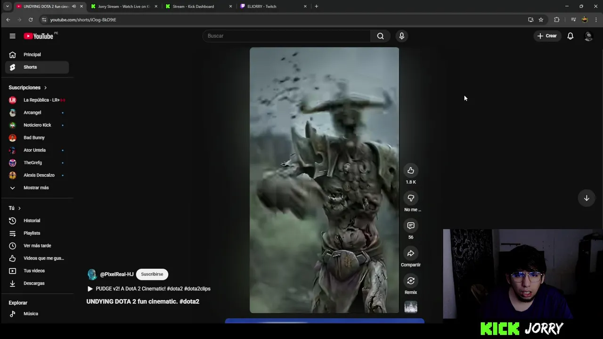Open the tab search dropdown arrow
The width and height of the screenshot is (603, 339).
click(x=7, y=7)
